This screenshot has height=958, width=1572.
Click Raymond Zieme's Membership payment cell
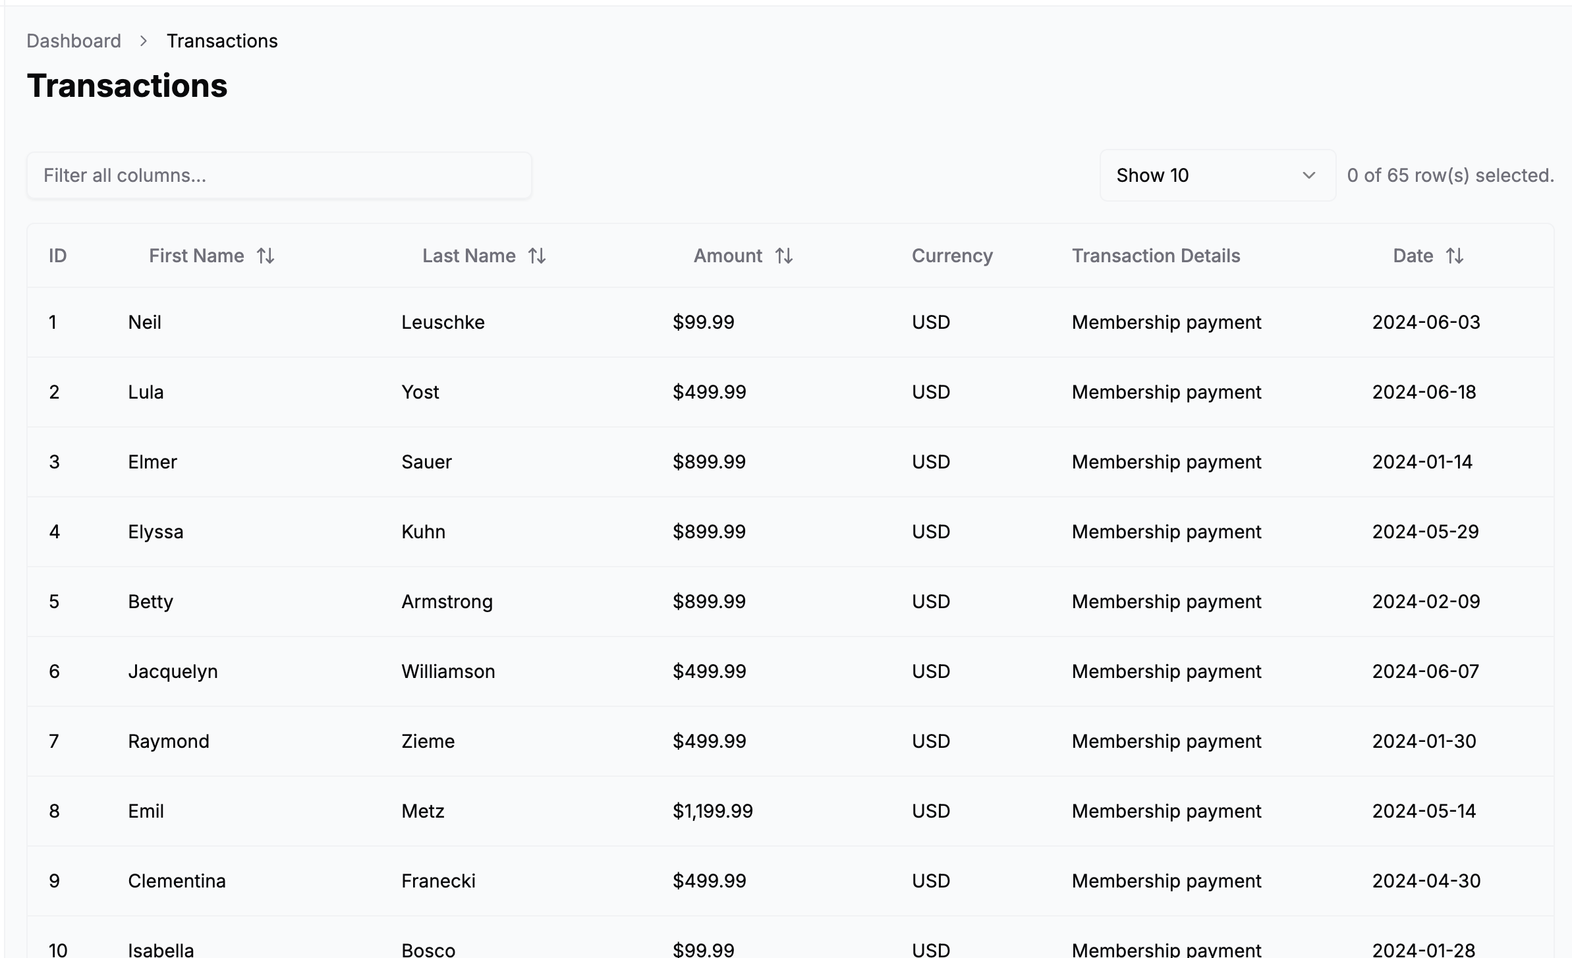[1166, 741]
